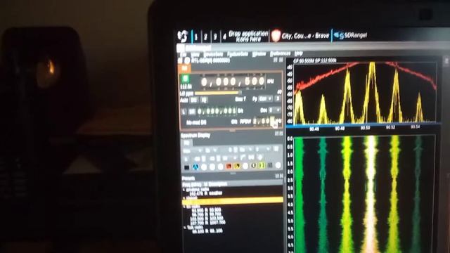Open the Preferences menu
This screenshot has width=450, height=253.
(x=280, y=53)
